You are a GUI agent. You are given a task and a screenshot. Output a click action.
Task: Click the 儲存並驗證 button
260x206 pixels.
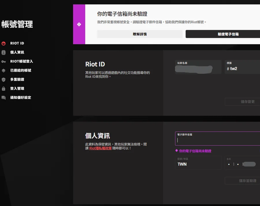click(x=243, y=181)
